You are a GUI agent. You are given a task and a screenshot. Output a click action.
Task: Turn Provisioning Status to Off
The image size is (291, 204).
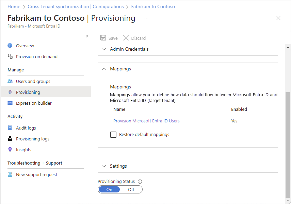pyautogui.click(x=131, y=189)
